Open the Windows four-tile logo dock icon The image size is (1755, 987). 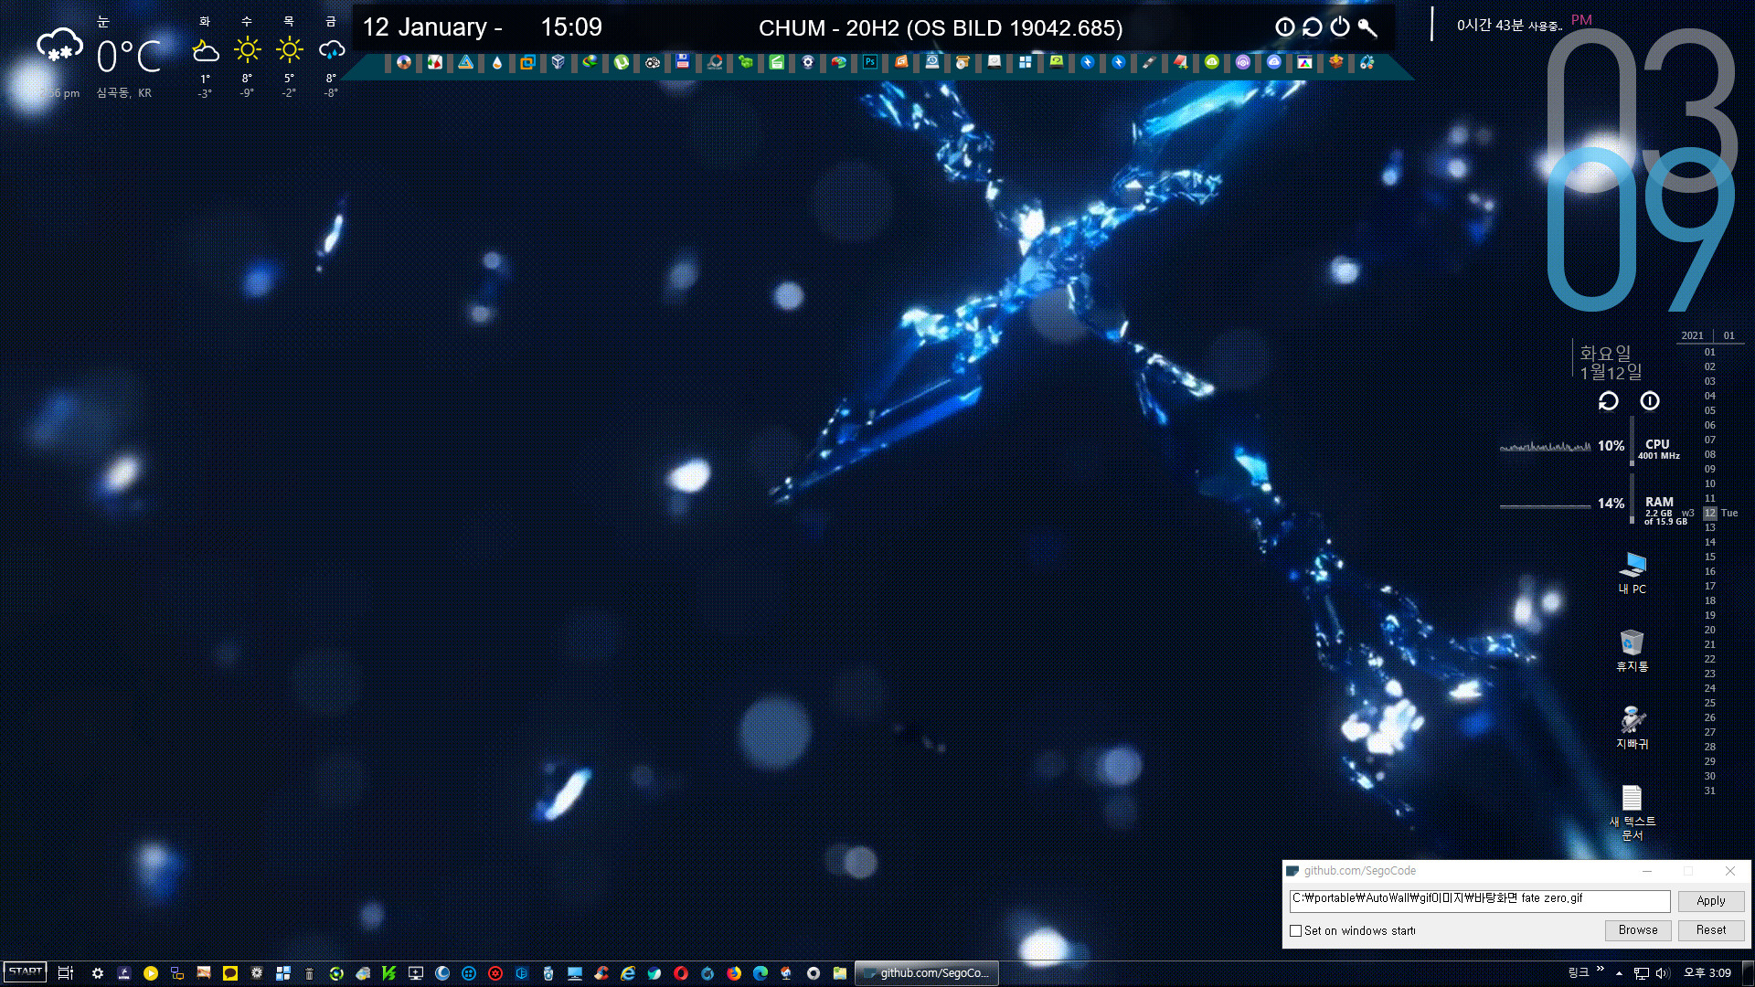coord(1026,62)
